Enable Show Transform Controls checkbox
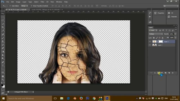Image resolution: width=180 pixels, height=101 pixels. click(31, 6)
